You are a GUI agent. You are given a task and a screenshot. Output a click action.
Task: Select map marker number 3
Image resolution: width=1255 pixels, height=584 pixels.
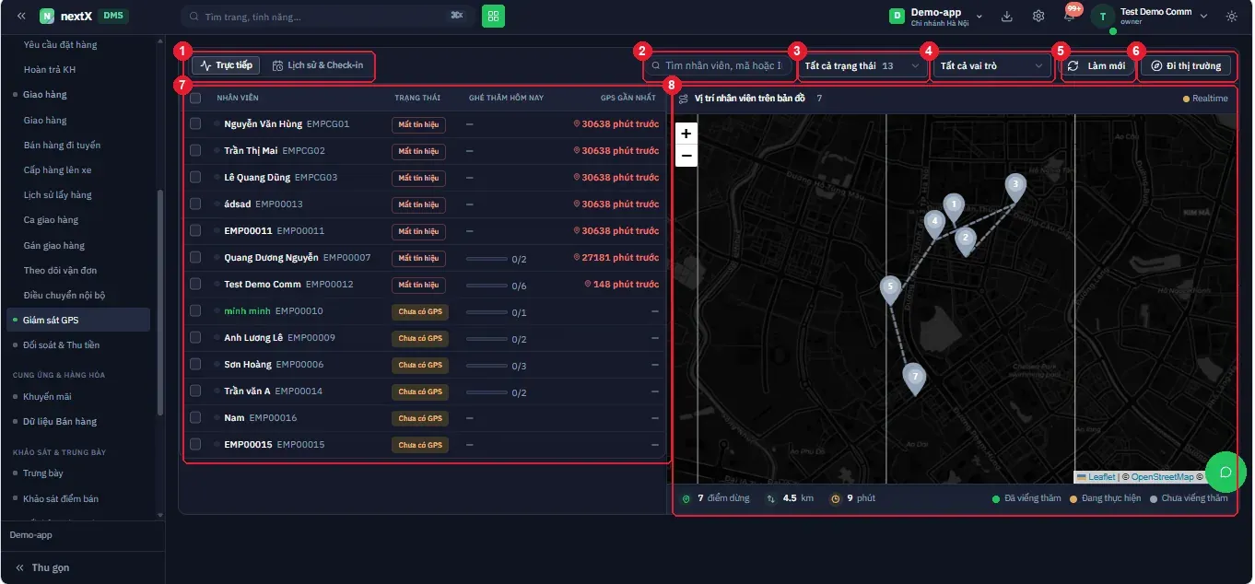tap(1015, 187)
